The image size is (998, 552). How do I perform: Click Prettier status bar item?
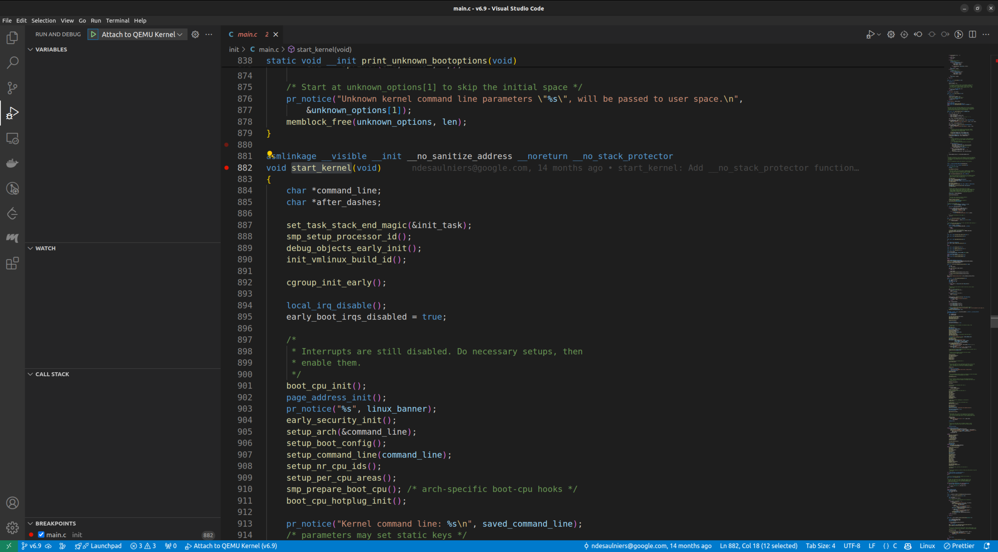click(959, 546)
